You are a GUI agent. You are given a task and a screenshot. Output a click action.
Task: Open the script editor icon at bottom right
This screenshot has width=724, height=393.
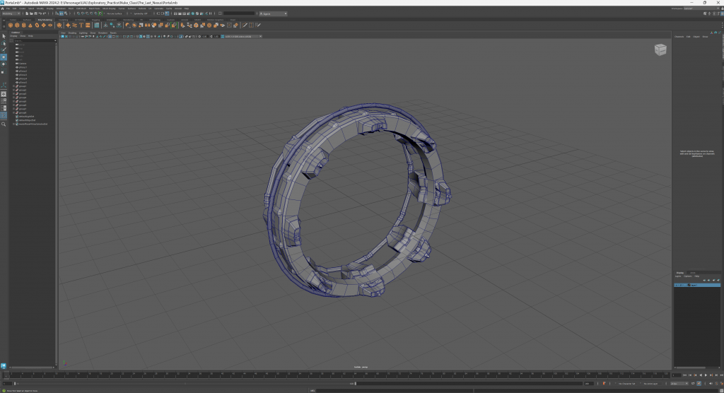[x=720, y=391]
